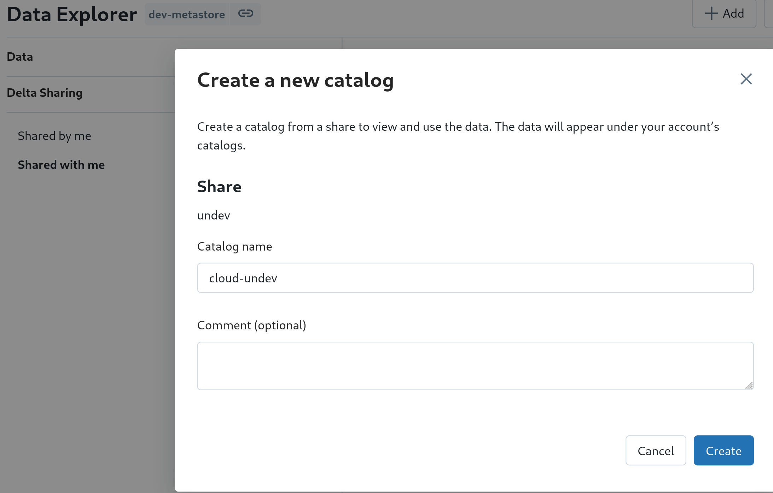
Task: Select Shared with me in the sidebar
Action: pos(61,165)
